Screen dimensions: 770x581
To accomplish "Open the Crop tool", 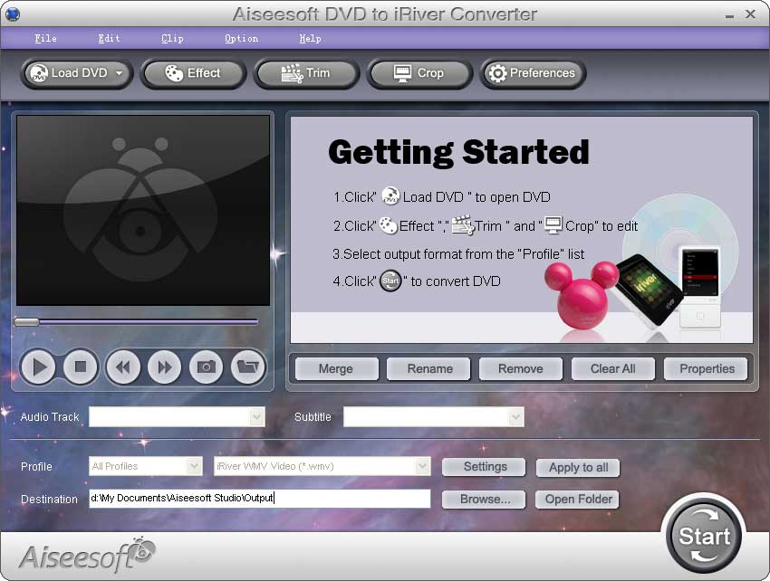I will point(419,74).
